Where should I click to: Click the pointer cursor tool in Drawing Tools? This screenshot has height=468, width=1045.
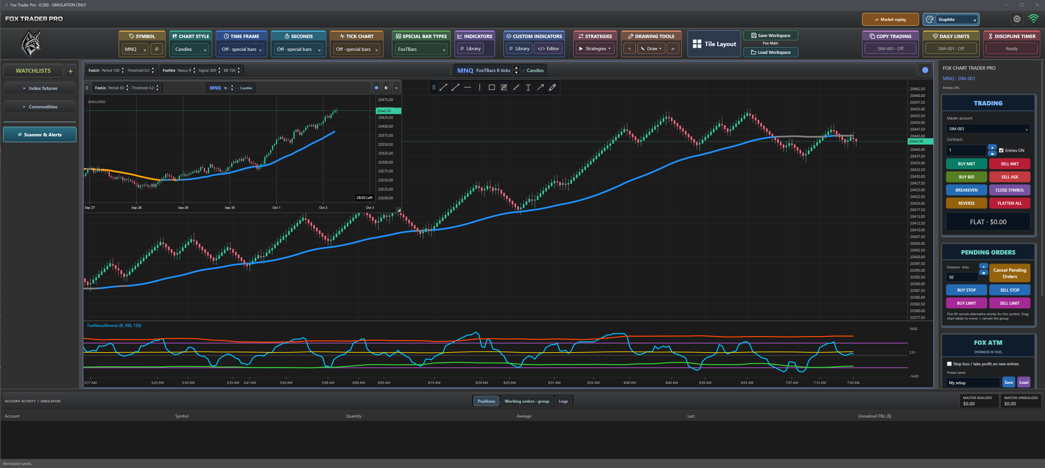pyautogui.click(x=629, y=49)
